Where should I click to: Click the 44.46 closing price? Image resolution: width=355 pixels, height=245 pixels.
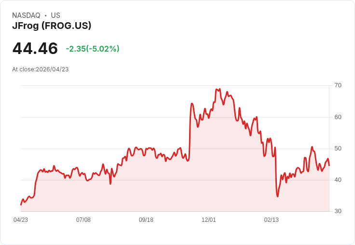pyautogui.click(x=35, y=49)
